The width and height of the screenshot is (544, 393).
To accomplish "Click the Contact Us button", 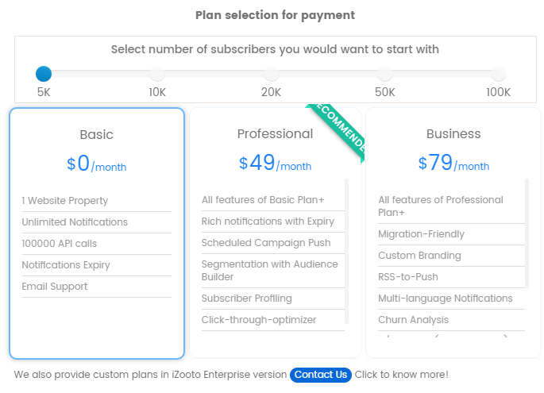I will point(320,375).
